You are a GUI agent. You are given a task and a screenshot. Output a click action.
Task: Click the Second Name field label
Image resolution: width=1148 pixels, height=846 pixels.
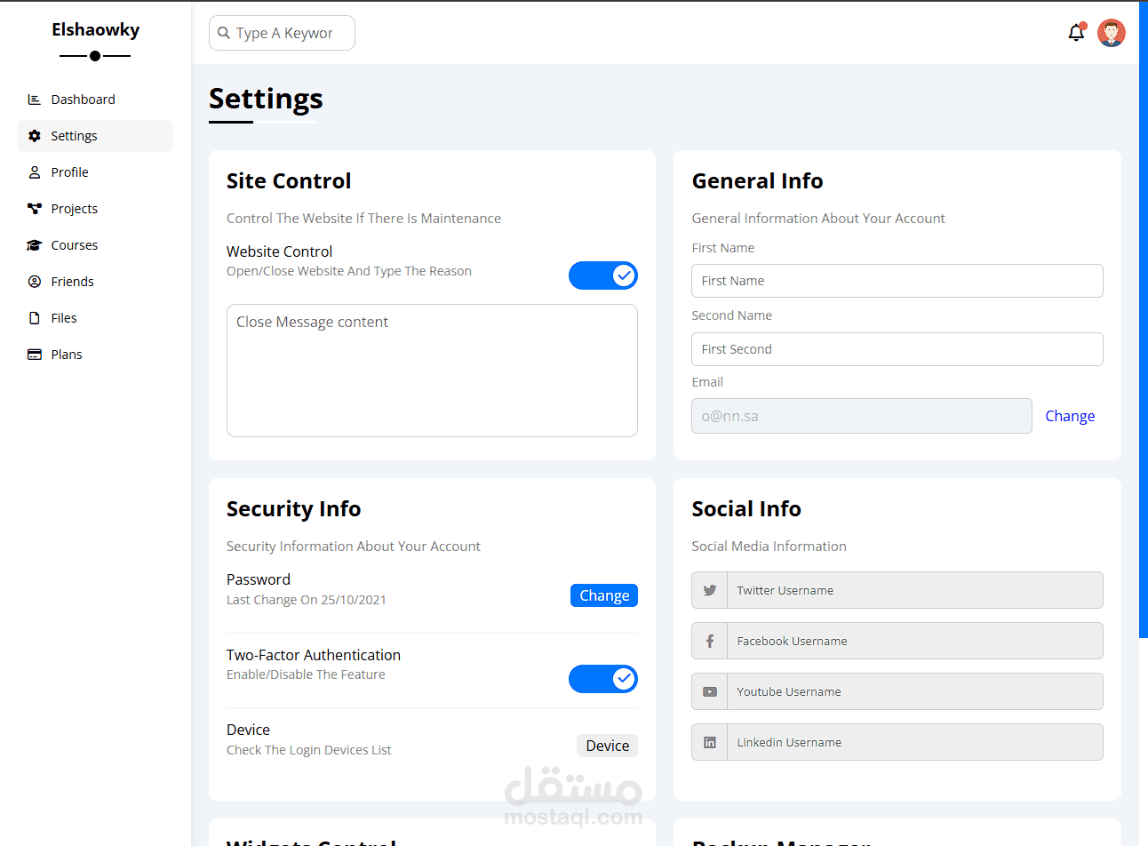click(731, 315)
